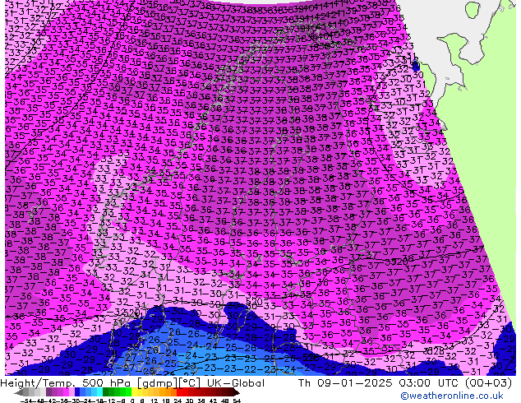This screenshot has height=403, width=521.
Task: Select the 'Height/Temp. 500 hPa' chart title
Action: [66, 383]
